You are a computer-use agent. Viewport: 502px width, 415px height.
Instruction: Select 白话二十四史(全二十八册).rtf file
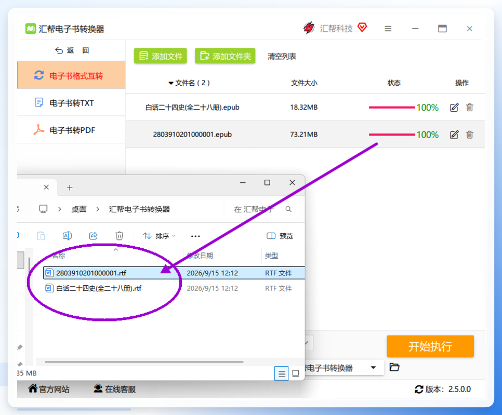coord(99,288)
